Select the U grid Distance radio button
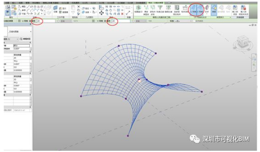Image resolution: width=260 pixels, height=152 pixels. click(58, 21)
